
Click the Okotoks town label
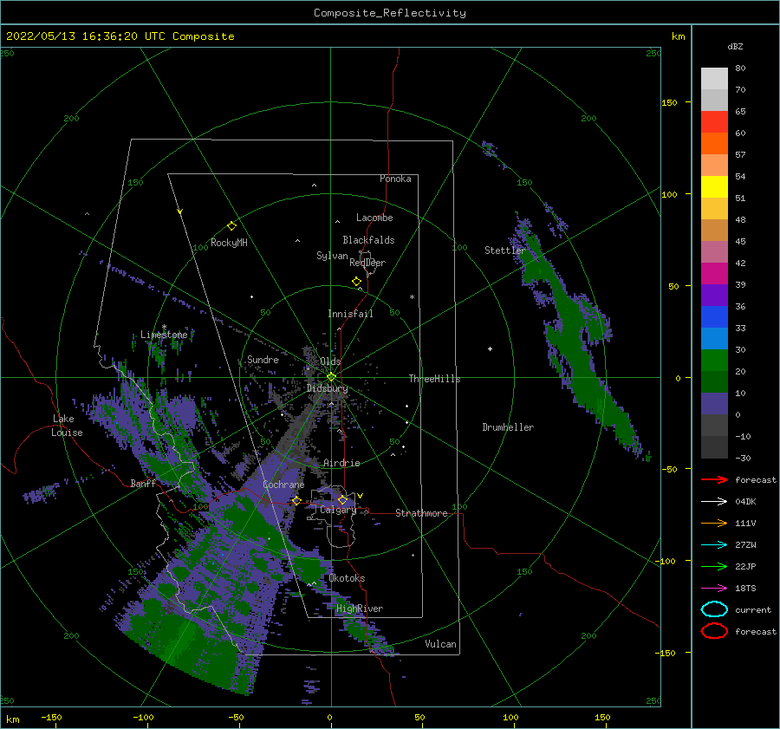coord(348,578)
